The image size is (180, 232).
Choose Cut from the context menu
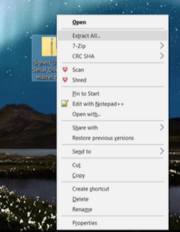113,165
